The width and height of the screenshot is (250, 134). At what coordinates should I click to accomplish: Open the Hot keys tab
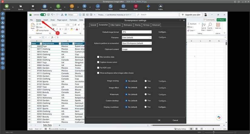pos(146,25)
